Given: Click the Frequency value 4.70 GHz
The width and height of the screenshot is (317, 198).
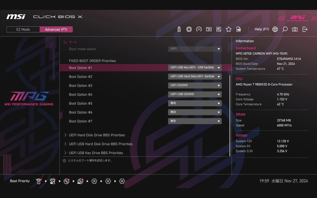Looking at the screenshot, I should (283, 95).
